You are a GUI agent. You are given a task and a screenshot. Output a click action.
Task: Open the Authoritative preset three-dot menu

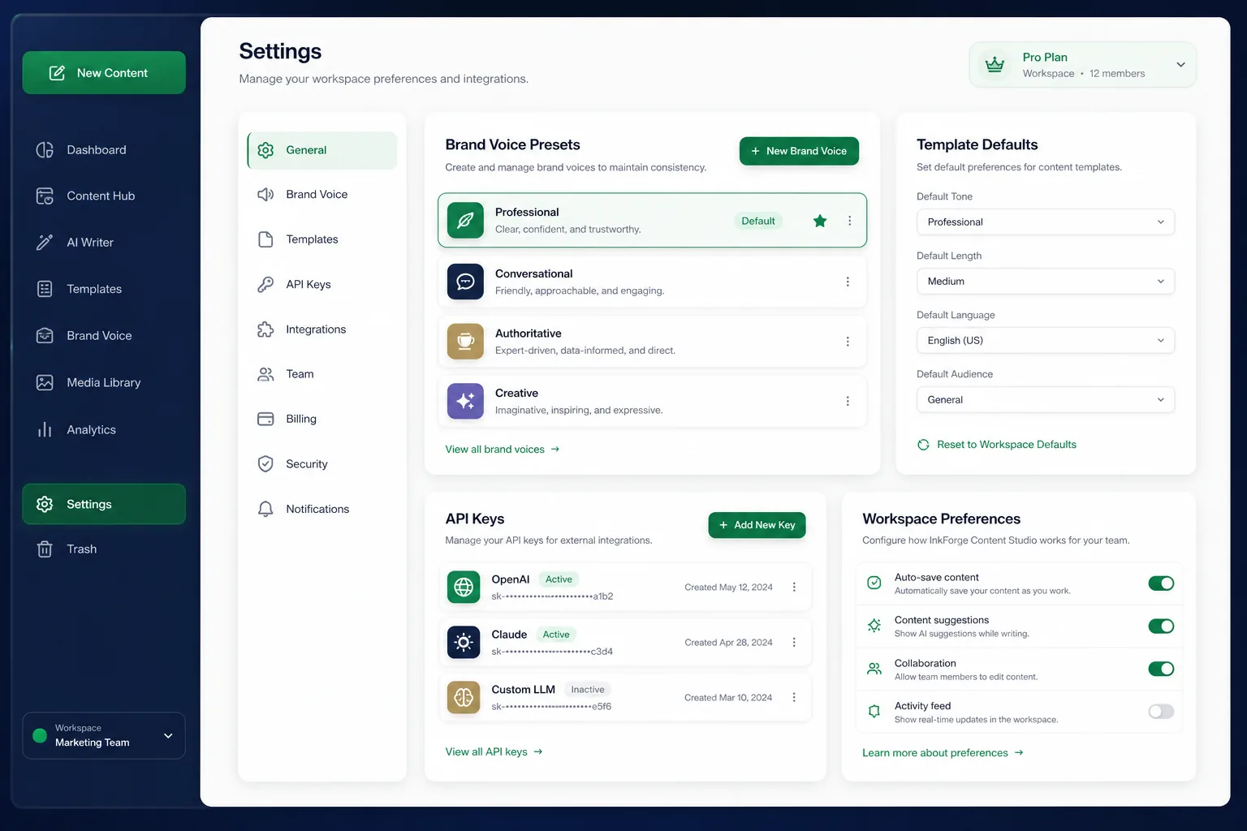click(848, 342)
